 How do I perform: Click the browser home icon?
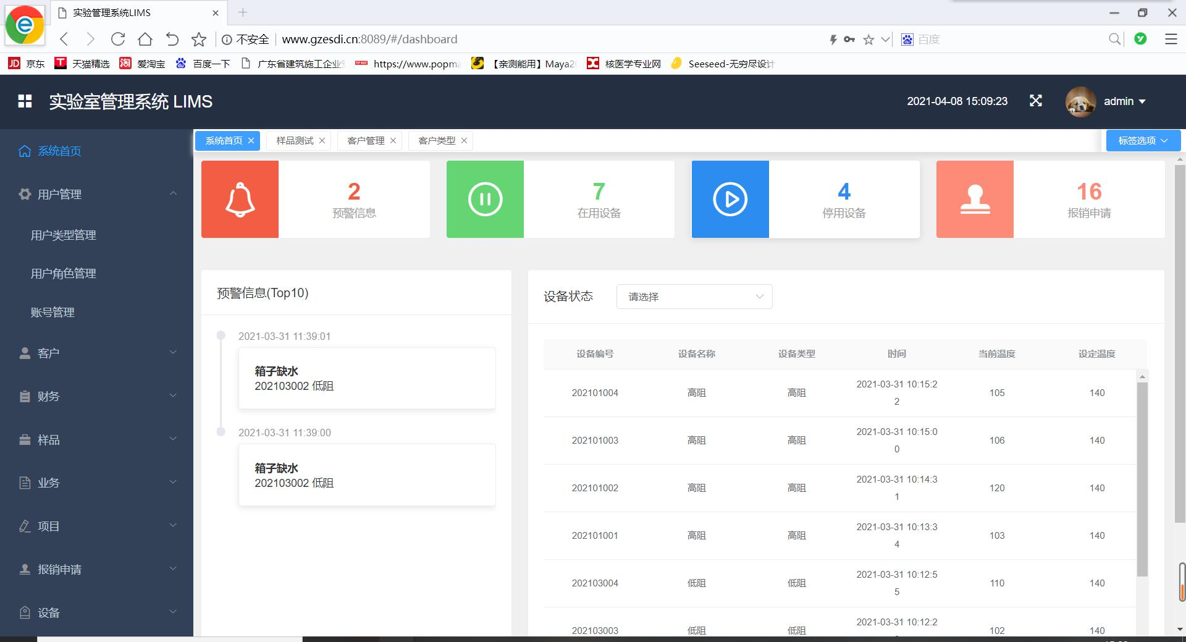145,40
